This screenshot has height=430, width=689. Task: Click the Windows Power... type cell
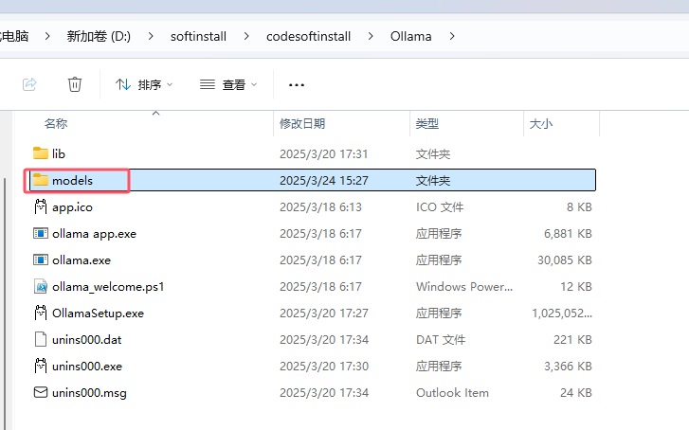coord(464,287)
